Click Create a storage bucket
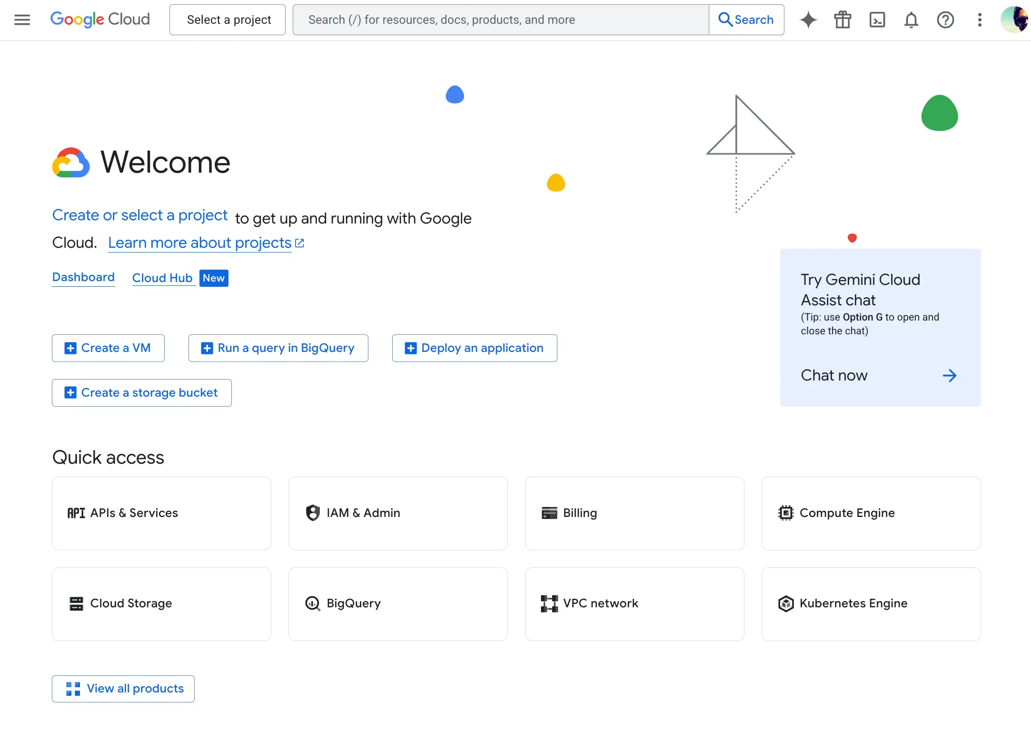Screen dimensions: 1031x740 coord(141,392)
